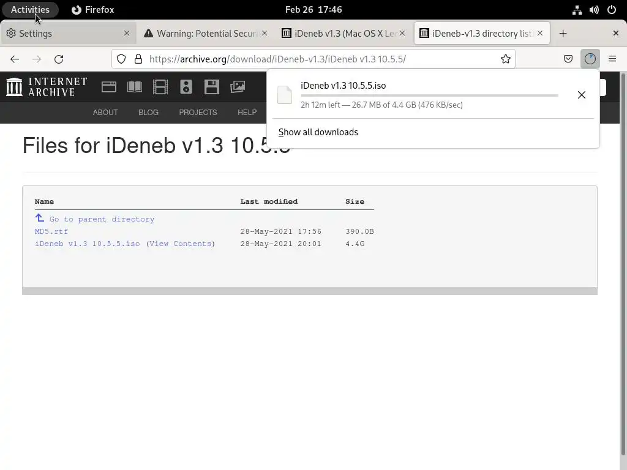Viewport: 627px width, 470px height.
Task: Close the Firefox window
Action: (616, 33)
